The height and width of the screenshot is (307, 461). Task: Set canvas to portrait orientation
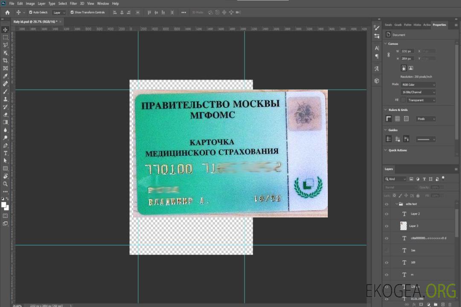coord(404,68)
